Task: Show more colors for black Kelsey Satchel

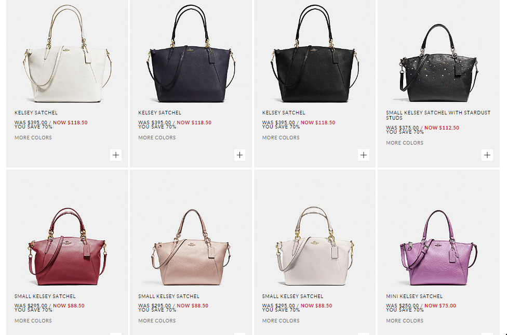Action: point(281,137)
